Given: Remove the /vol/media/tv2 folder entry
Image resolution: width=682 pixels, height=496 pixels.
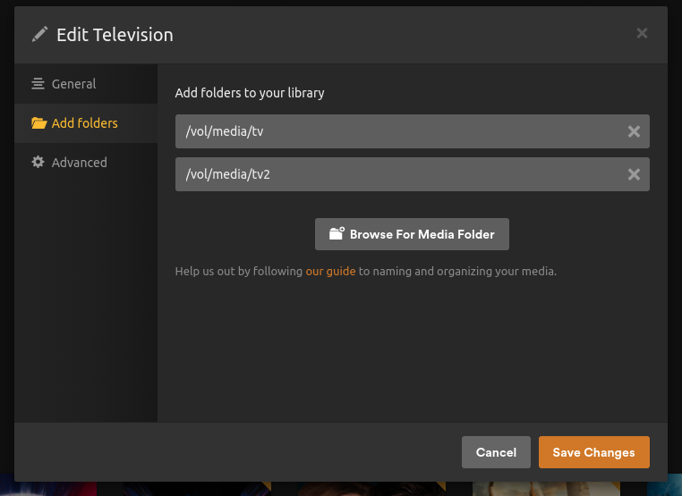Looking at the screenshot, I should pos(634,174).
